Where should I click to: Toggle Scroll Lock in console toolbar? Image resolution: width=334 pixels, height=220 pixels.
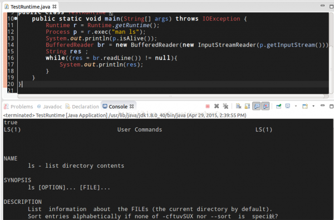[247, 106]
